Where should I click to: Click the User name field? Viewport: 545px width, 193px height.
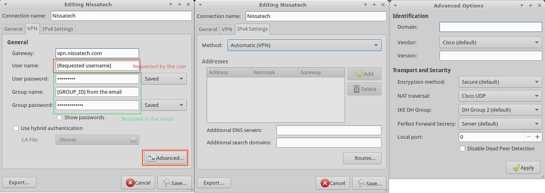97,65
